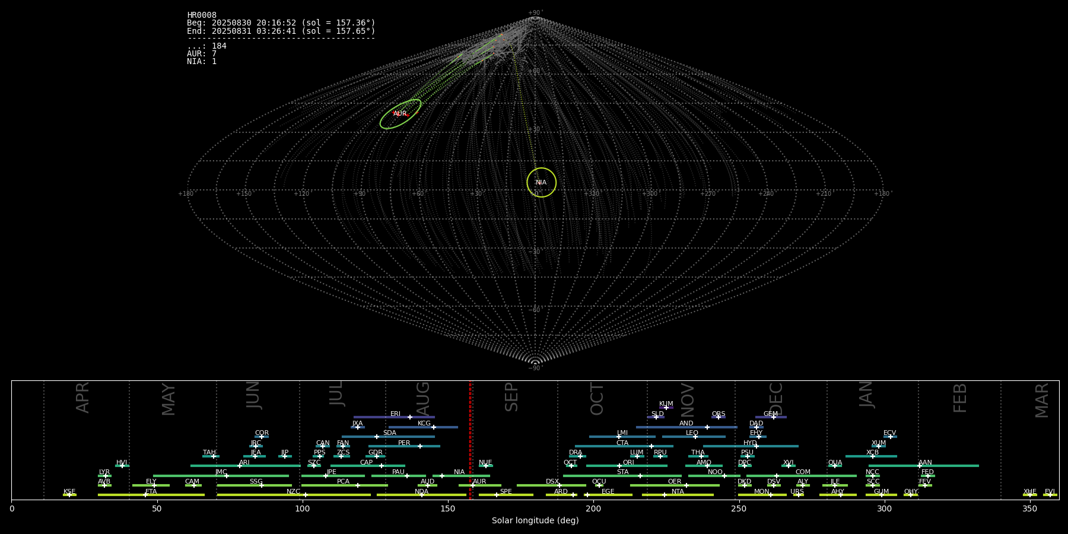Click the '...: 184' count line

tap(206, 46)
